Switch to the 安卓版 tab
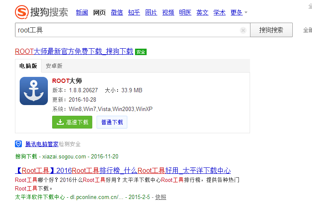Screen dimensions: 312x202 tap(54, 66)
